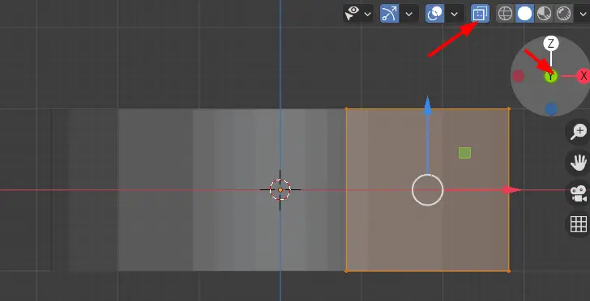Toggle X-Ray view button
590x301 pixels.
(x=480, y=14)
